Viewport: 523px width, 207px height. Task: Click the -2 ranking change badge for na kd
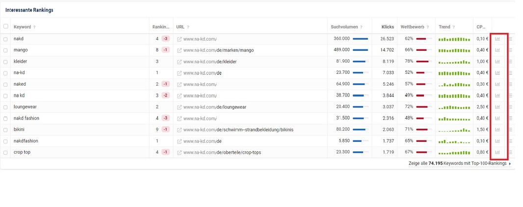point(166,95)
